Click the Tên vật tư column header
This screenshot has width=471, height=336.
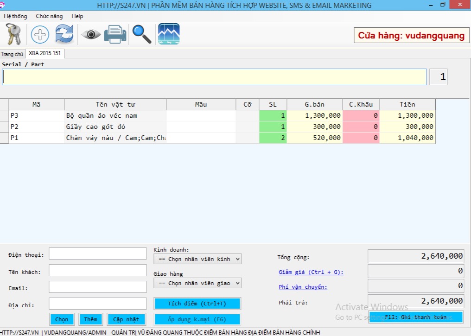115,104
